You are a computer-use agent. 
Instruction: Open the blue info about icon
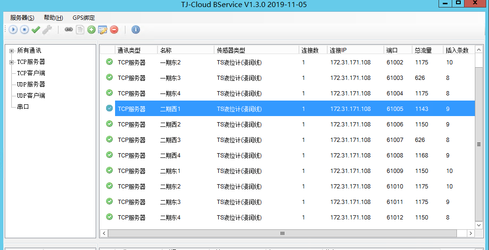coord(136,30)
